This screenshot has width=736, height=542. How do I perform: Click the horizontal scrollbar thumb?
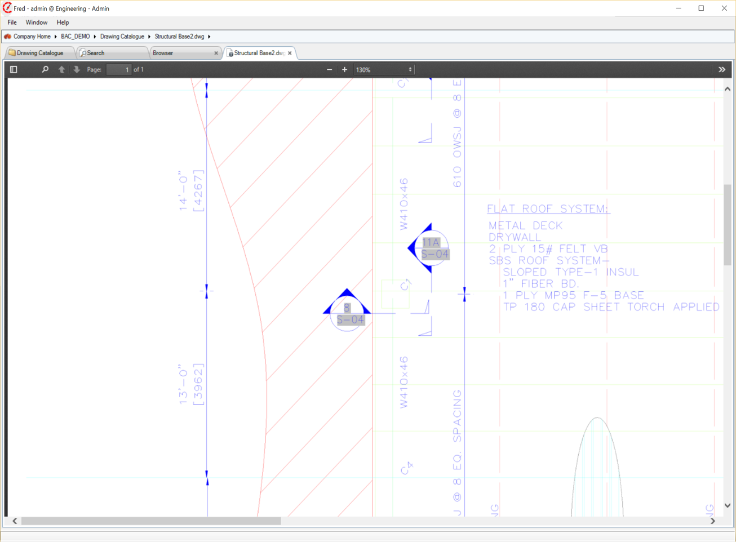tap(151, 521)
